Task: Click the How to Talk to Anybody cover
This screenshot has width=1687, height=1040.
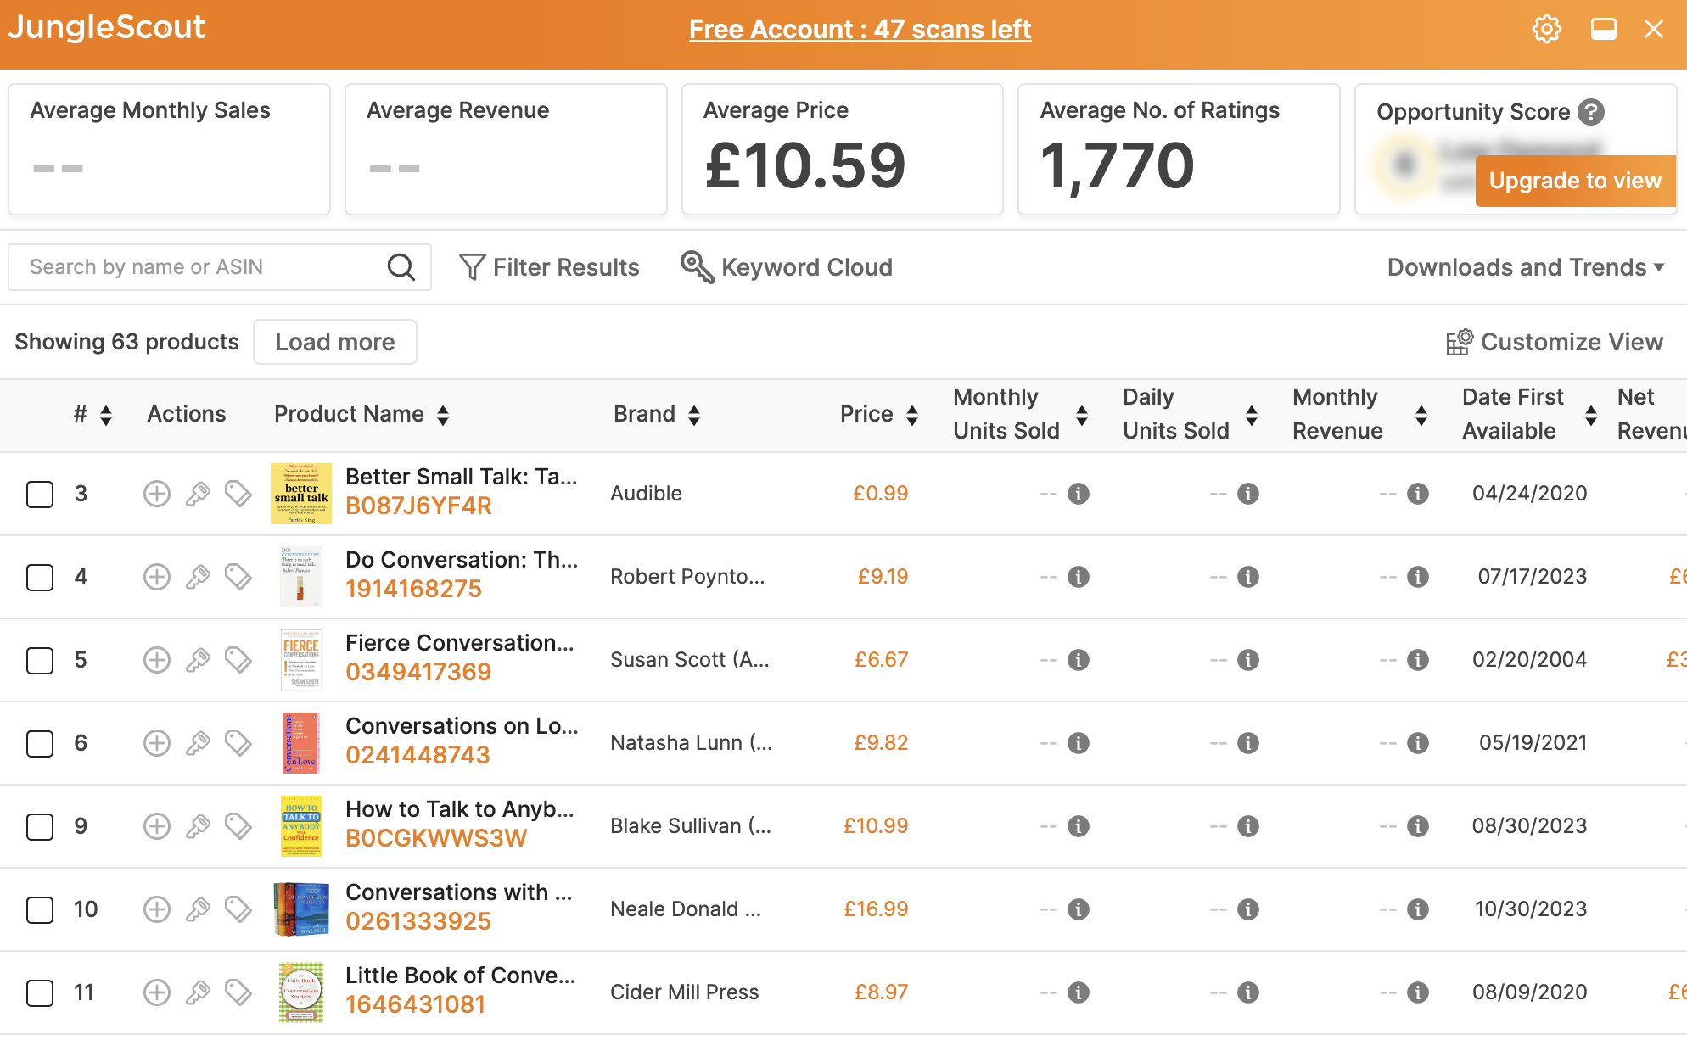Action: pyautogui.click(x=301, y=826)
